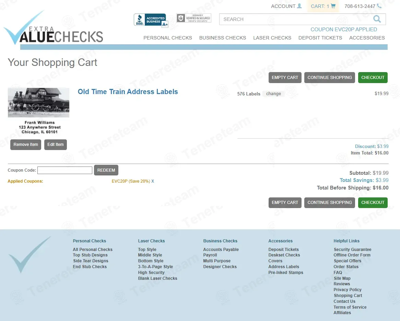The height and width of the screenshot is (321, 400).
Task: Focus the Coupon Code input field
Action: click(65, 170)
